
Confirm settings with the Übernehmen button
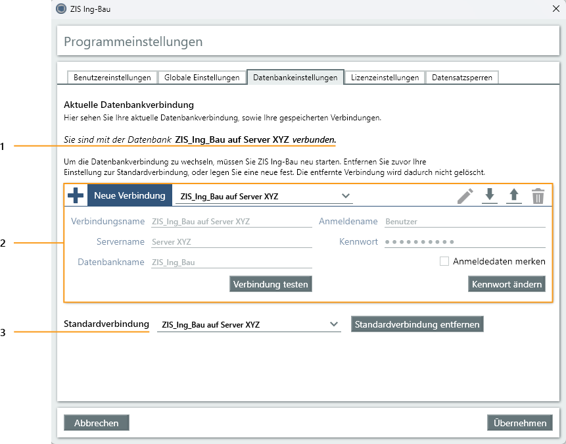[520, 423]
